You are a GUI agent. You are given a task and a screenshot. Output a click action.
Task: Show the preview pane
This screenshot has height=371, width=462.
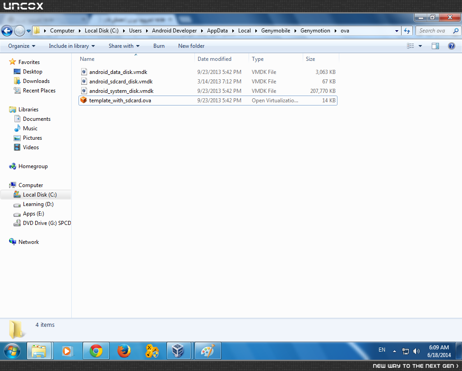tap(435, 46)
